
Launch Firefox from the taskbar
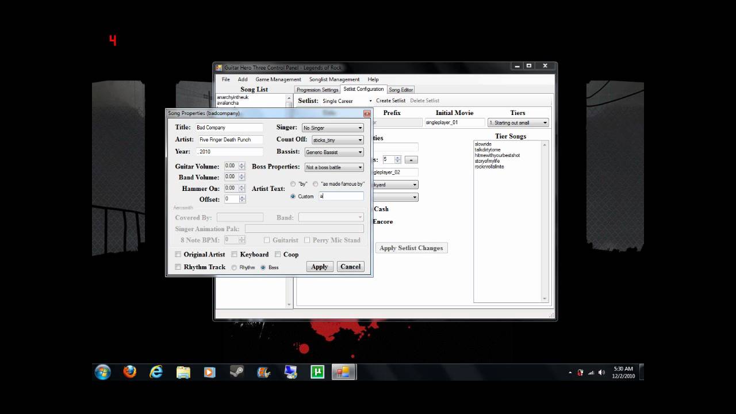pos(130,372)
